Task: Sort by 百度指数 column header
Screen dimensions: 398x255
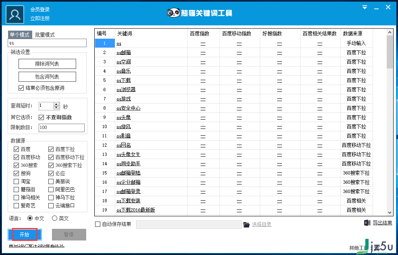Action: pyautogui.click(x=203, y=33)
